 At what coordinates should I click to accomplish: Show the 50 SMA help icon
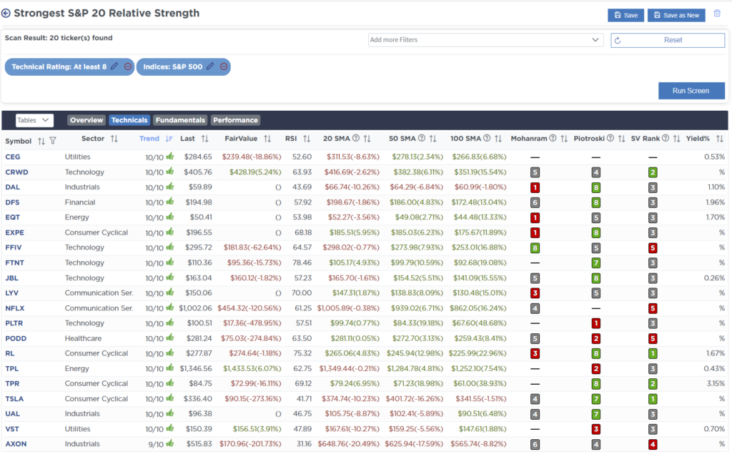pos(422,138)
